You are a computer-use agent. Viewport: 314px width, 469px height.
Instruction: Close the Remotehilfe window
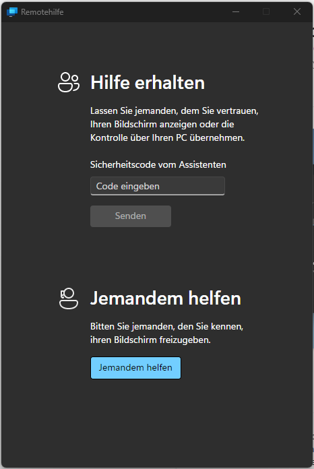297,12
